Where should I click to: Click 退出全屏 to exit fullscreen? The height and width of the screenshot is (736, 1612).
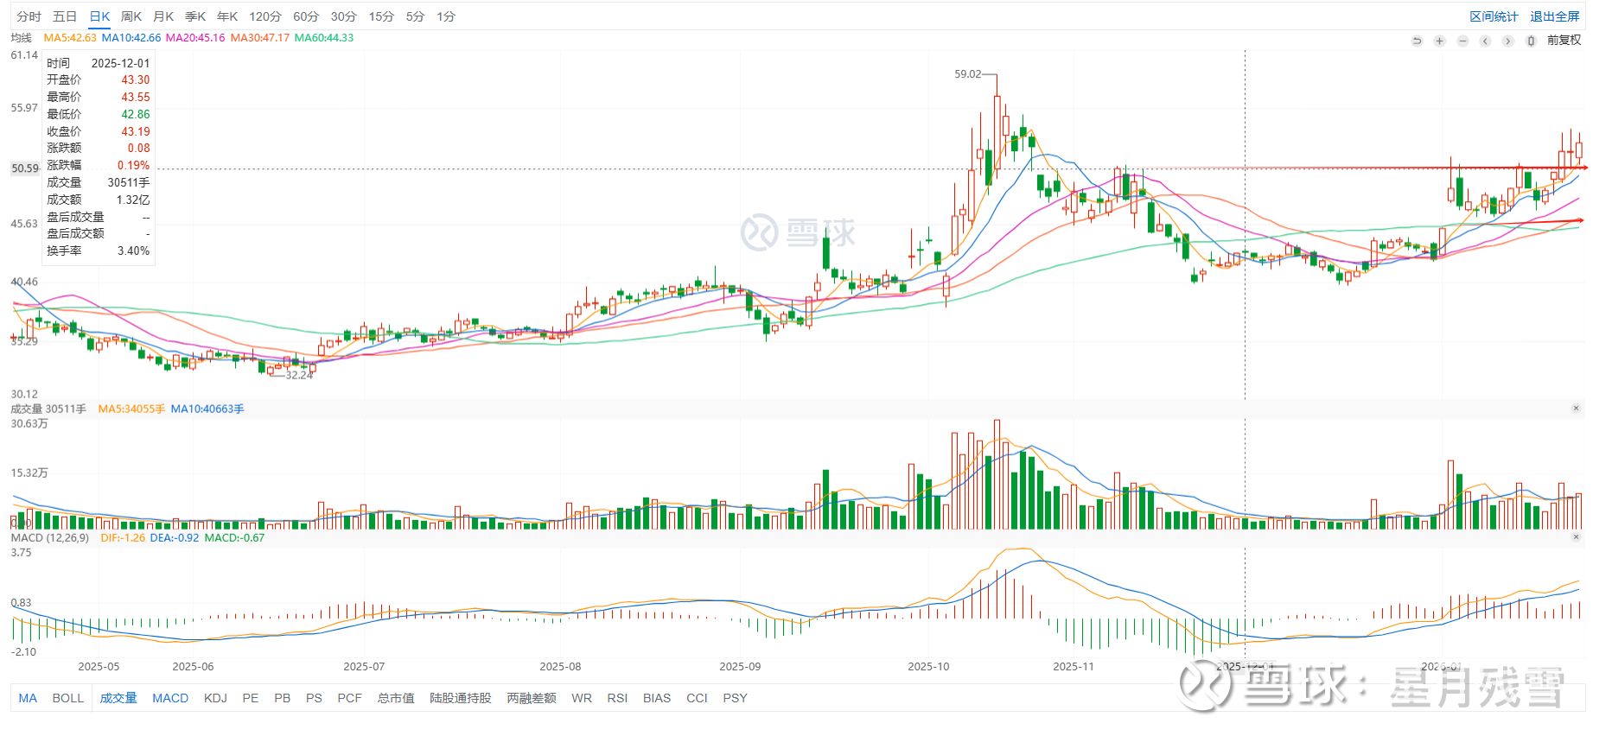(x=1554, y=16)
